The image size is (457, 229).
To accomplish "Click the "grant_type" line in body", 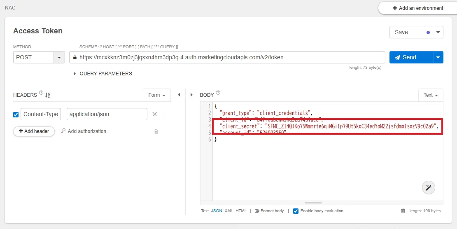I will (266, 113).
